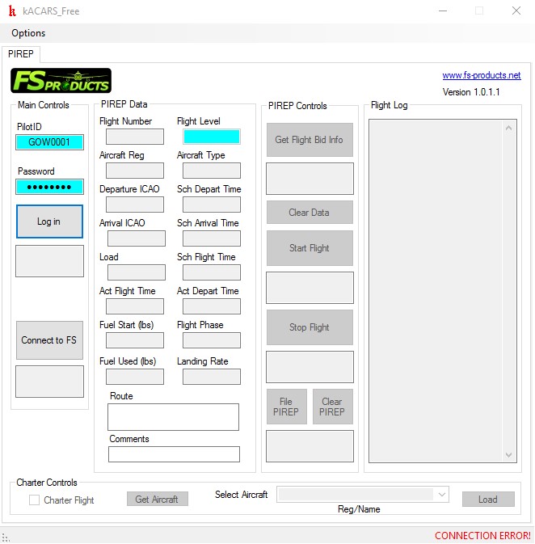Click the Load button in Charter Controls
535x544 pixels.
(488, 500)
